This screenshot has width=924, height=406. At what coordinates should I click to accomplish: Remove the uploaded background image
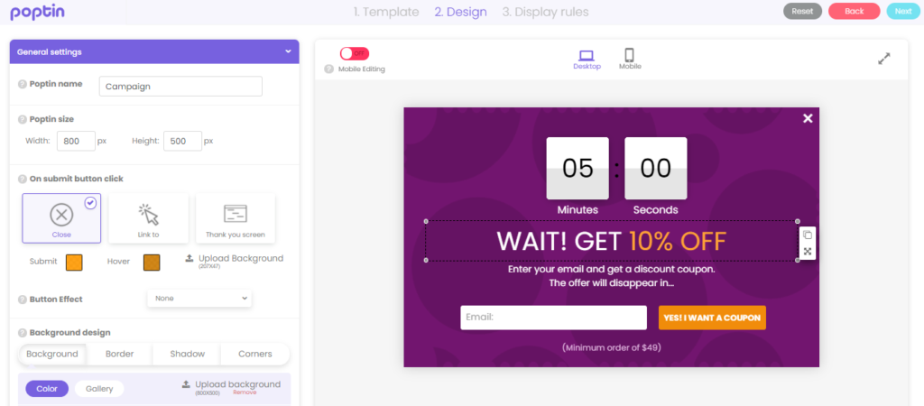coord(245,392)
